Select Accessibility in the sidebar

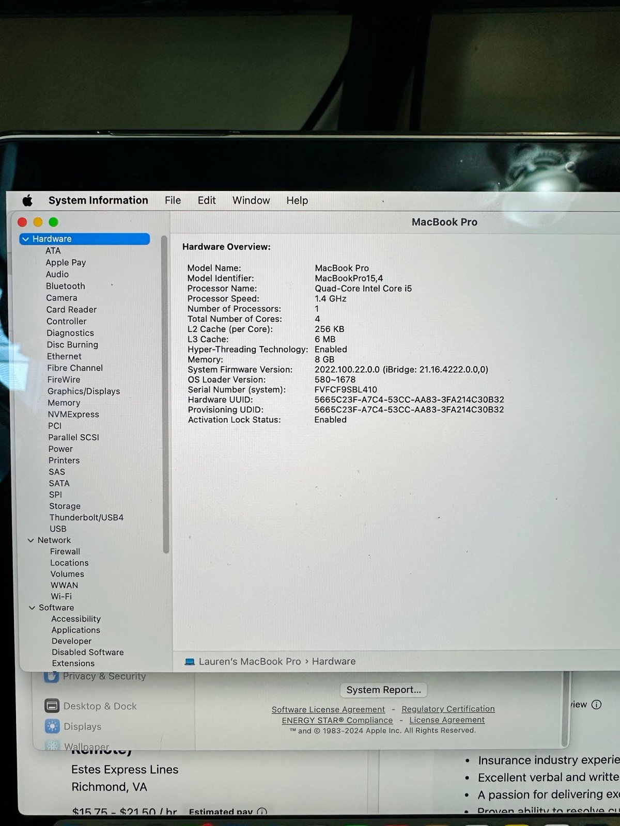tap(76, 619)
